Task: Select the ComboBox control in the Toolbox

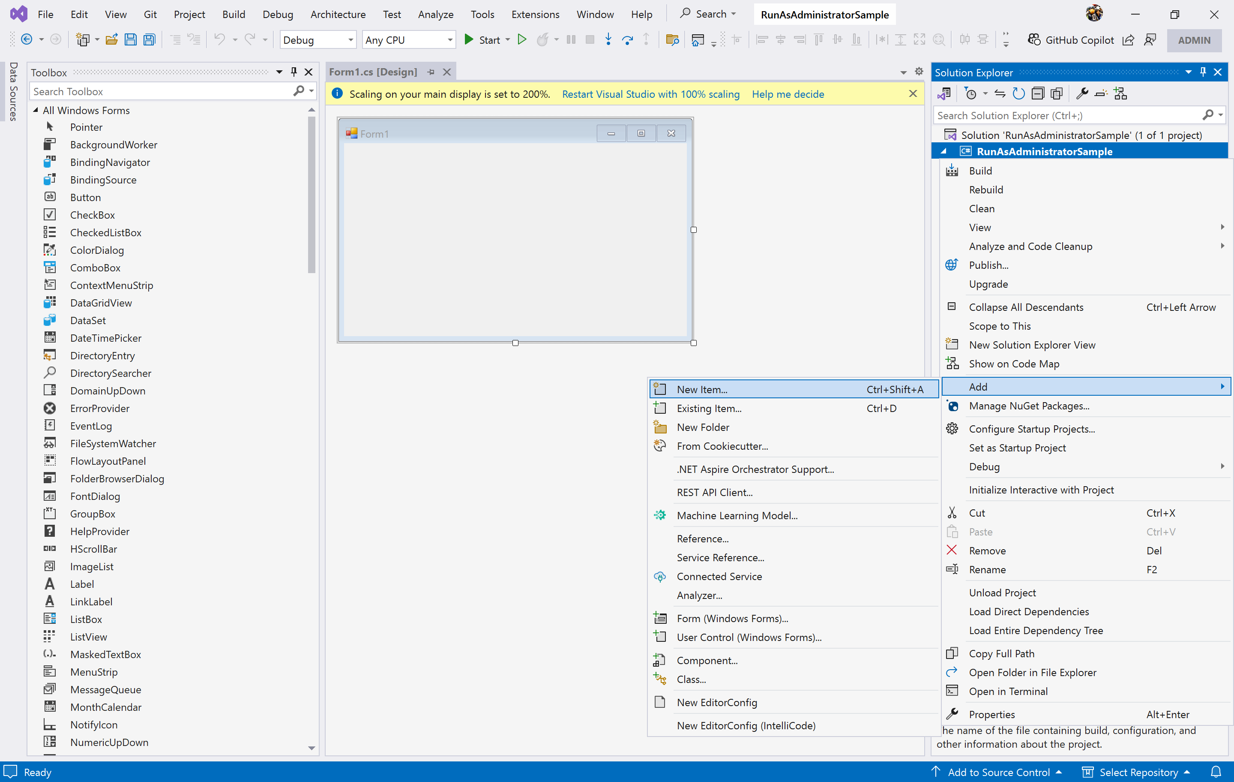Action: click(95, 267)
